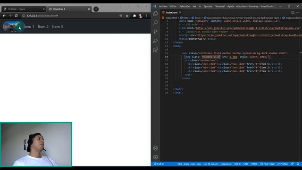Click the Bootstrap 5 title code on line 11
The height and width of the screenshot is (170, 302).
click(198, 39)
